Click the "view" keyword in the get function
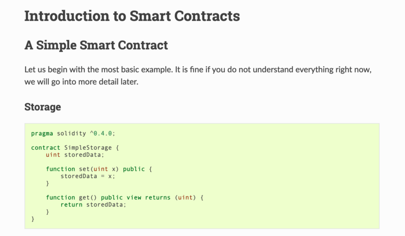The width and height of the screenshot is (405, 236). [x=134, y=197]
